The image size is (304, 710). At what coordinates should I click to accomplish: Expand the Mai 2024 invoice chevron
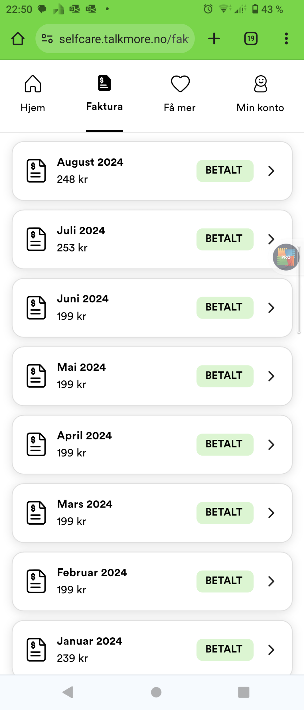[x=271, y=376]
